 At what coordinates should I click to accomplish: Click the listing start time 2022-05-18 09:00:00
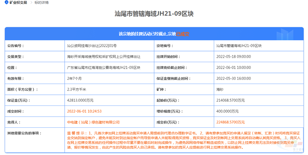[233, 56]
